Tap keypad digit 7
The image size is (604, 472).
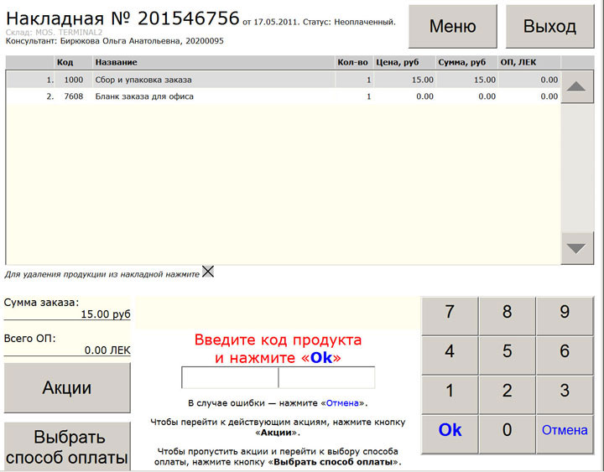(x=450, y=316)
